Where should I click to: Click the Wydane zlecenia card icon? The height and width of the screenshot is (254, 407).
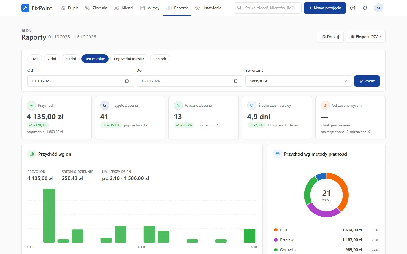click(178, 105)
